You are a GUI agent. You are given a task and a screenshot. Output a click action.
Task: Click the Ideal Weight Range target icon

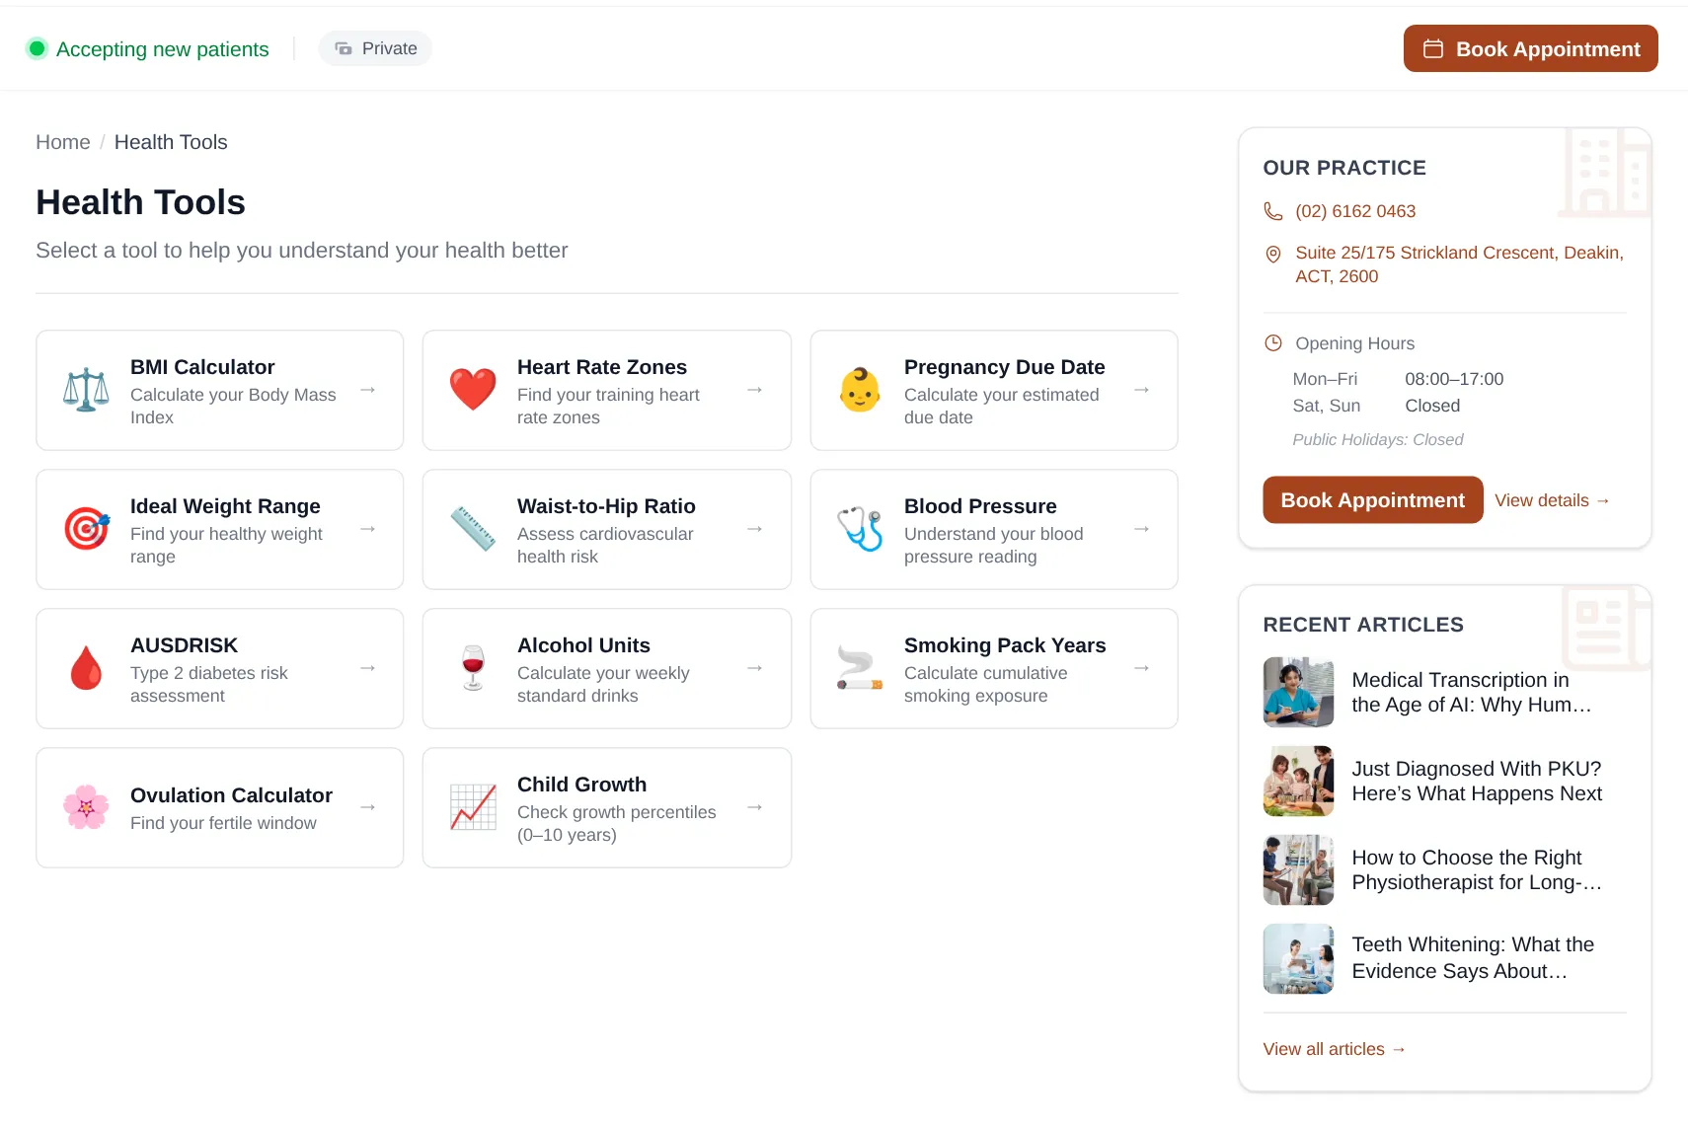coord(86,529)
